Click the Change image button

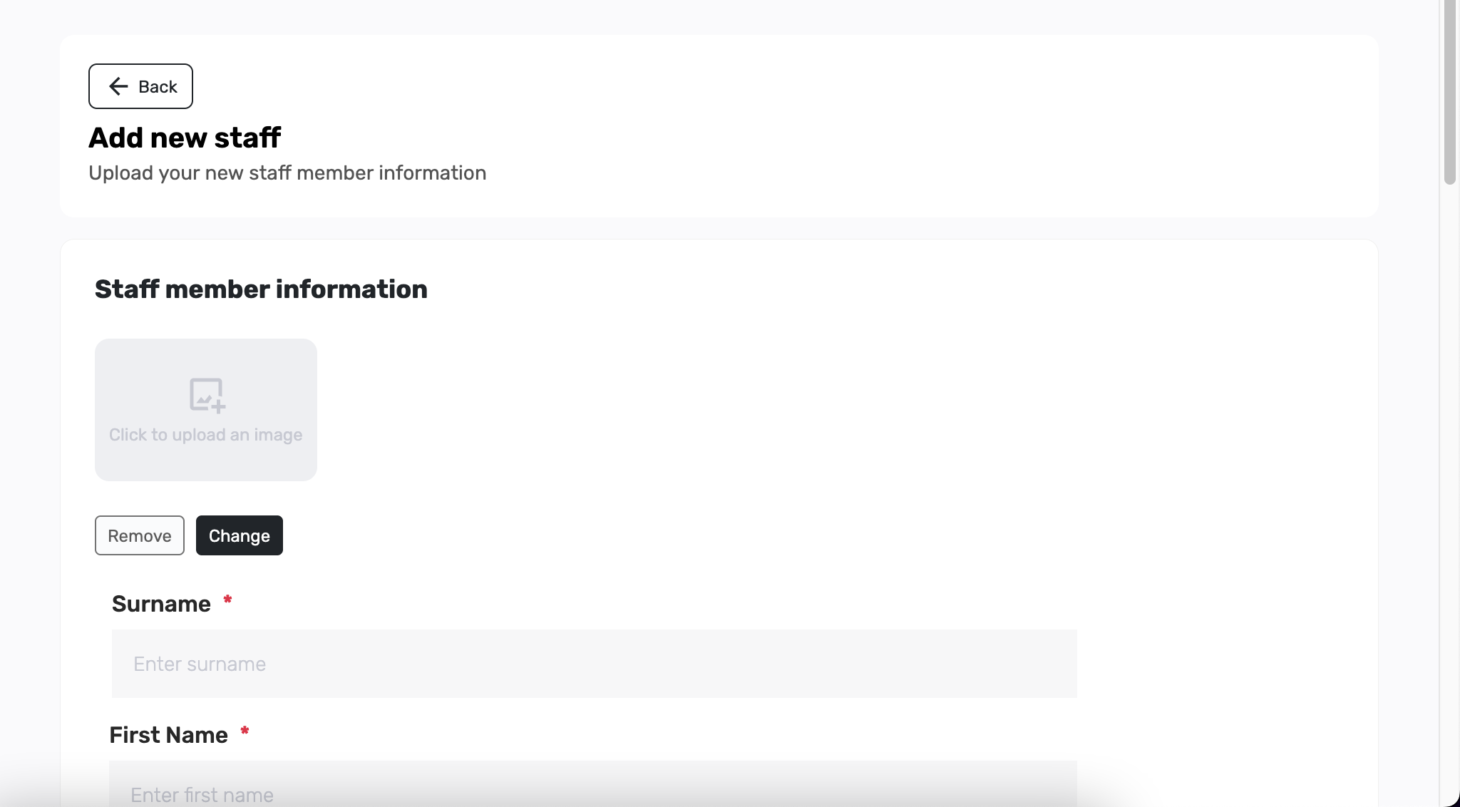240,535
